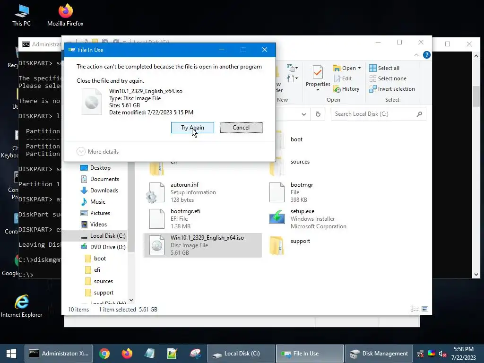The height and width of the screenshot is (363, 484).
Task: Select boot folder in navigation tree
Action: 95,259
